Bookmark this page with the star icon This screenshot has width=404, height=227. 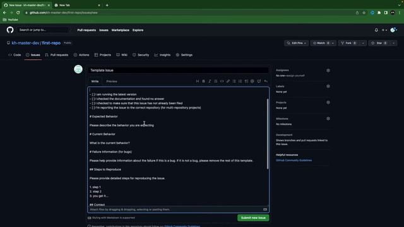click(x=364, y=13)
